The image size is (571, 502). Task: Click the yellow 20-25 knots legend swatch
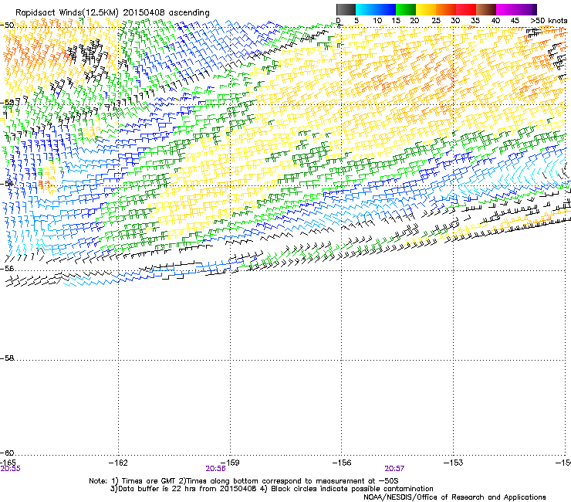pyautogui.click(x=426, y=9)
